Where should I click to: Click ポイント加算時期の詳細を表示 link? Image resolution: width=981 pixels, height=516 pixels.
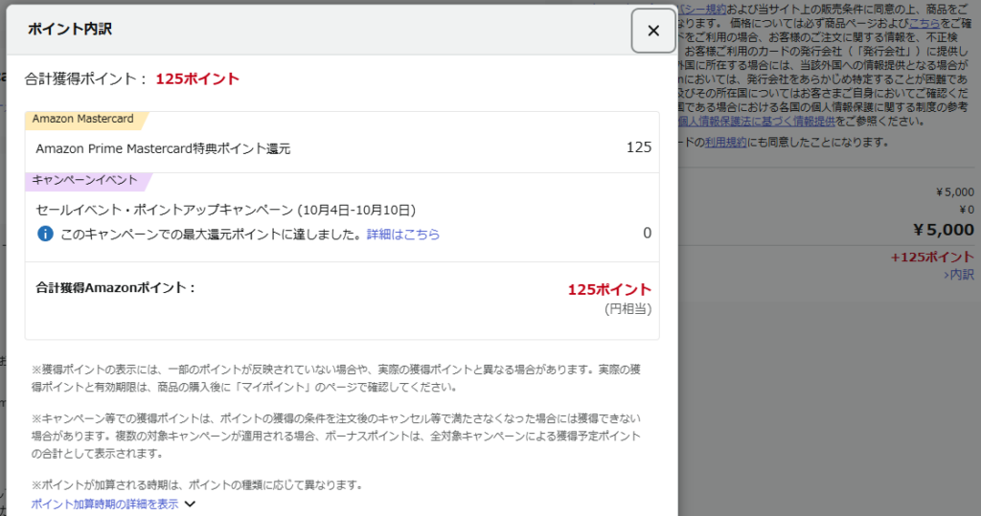tap(104, 504)
